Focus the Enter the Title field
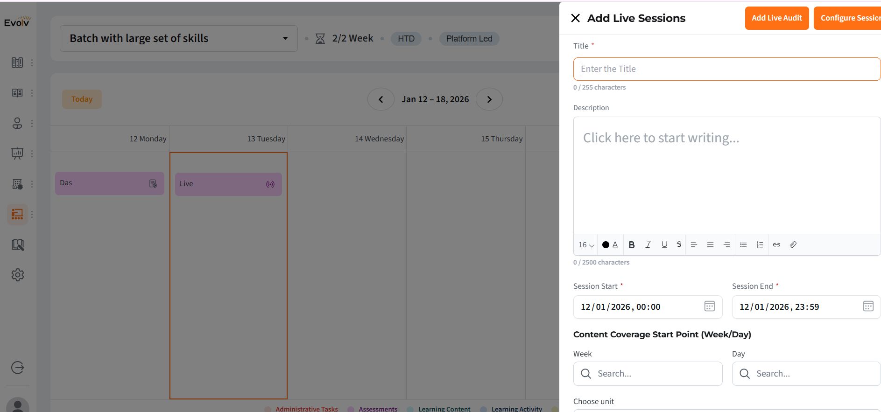This screenshot has width=881, height=412. (x=726, y=69)
